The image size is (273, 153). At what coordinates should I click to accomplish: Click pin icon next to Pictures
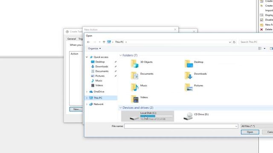pyautogui.click(x=116, y=76)
